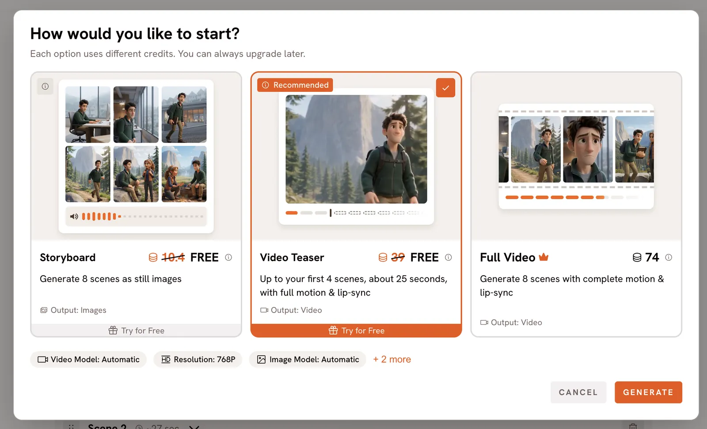
Task: Toggle the checkmark on Video Teaser card
Action: pos(445,88)
